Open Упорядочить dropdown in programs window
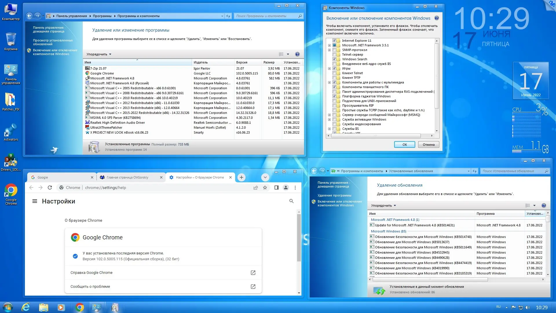Screen dimensions: 556x313 (99, 54)
